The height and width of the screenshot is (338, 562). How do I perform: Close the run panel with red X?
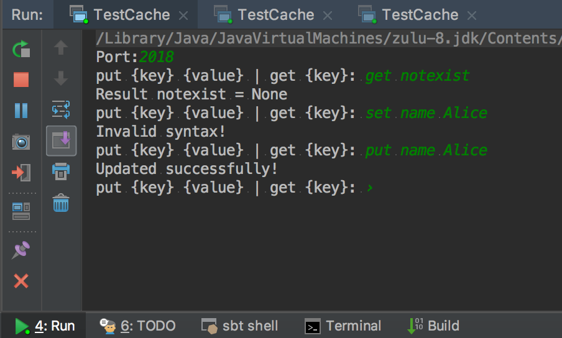pyautogui.click(x=21, y=281)
